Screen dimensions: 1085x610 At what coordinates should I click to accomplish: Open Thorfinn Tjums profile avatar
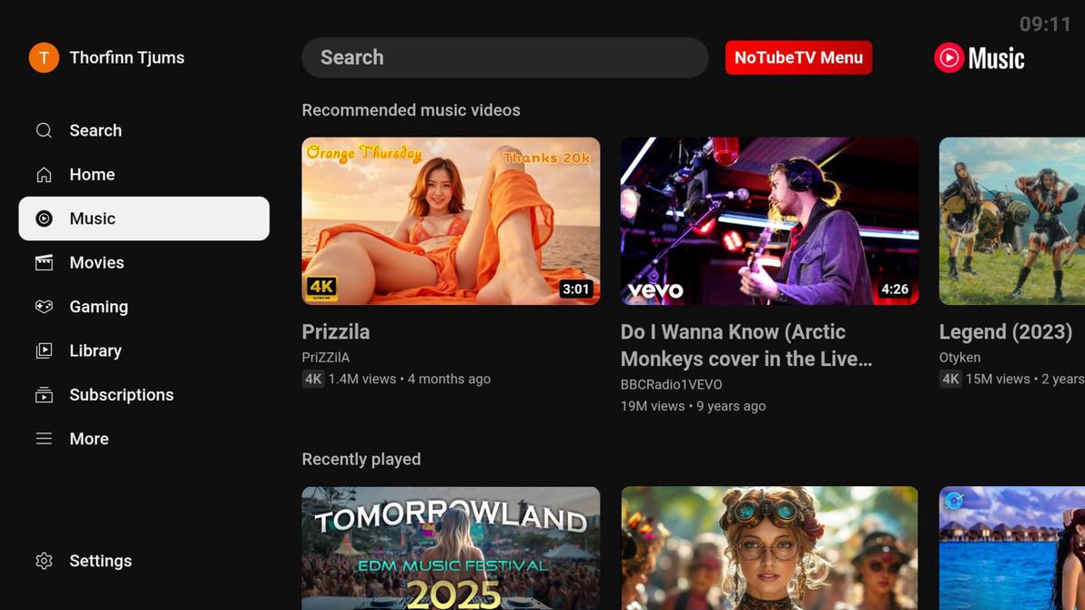coord(43,57)
